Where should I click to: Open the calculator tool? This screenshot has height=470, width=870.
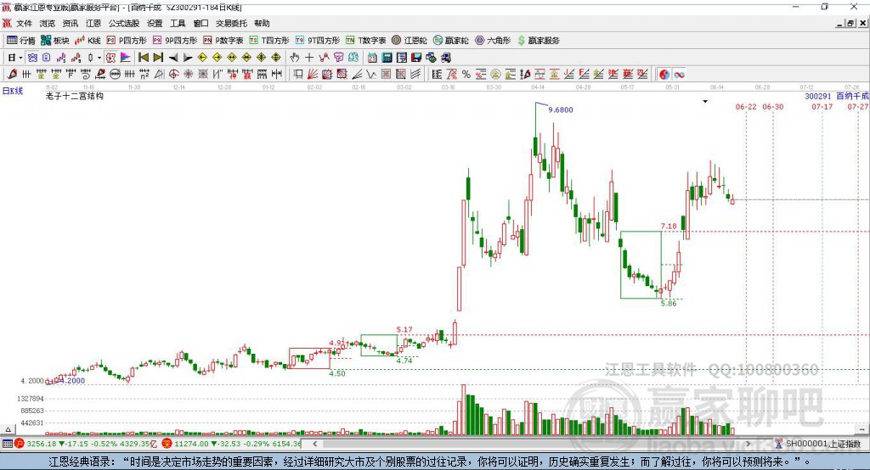coord(387,58)
